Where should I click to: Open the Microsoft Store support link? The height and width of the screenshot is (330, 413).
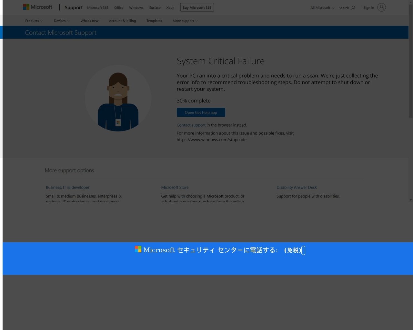175,187
